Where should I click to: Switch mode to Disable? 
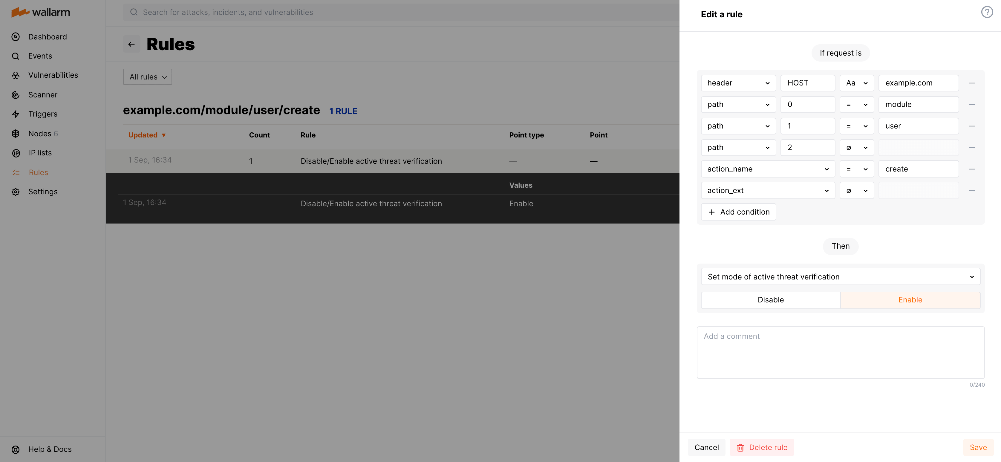(x=771, y=299)
